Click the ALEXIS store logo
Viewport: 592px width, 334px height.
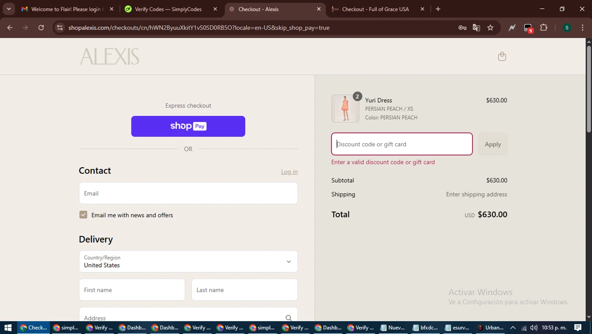coord(109,56)
